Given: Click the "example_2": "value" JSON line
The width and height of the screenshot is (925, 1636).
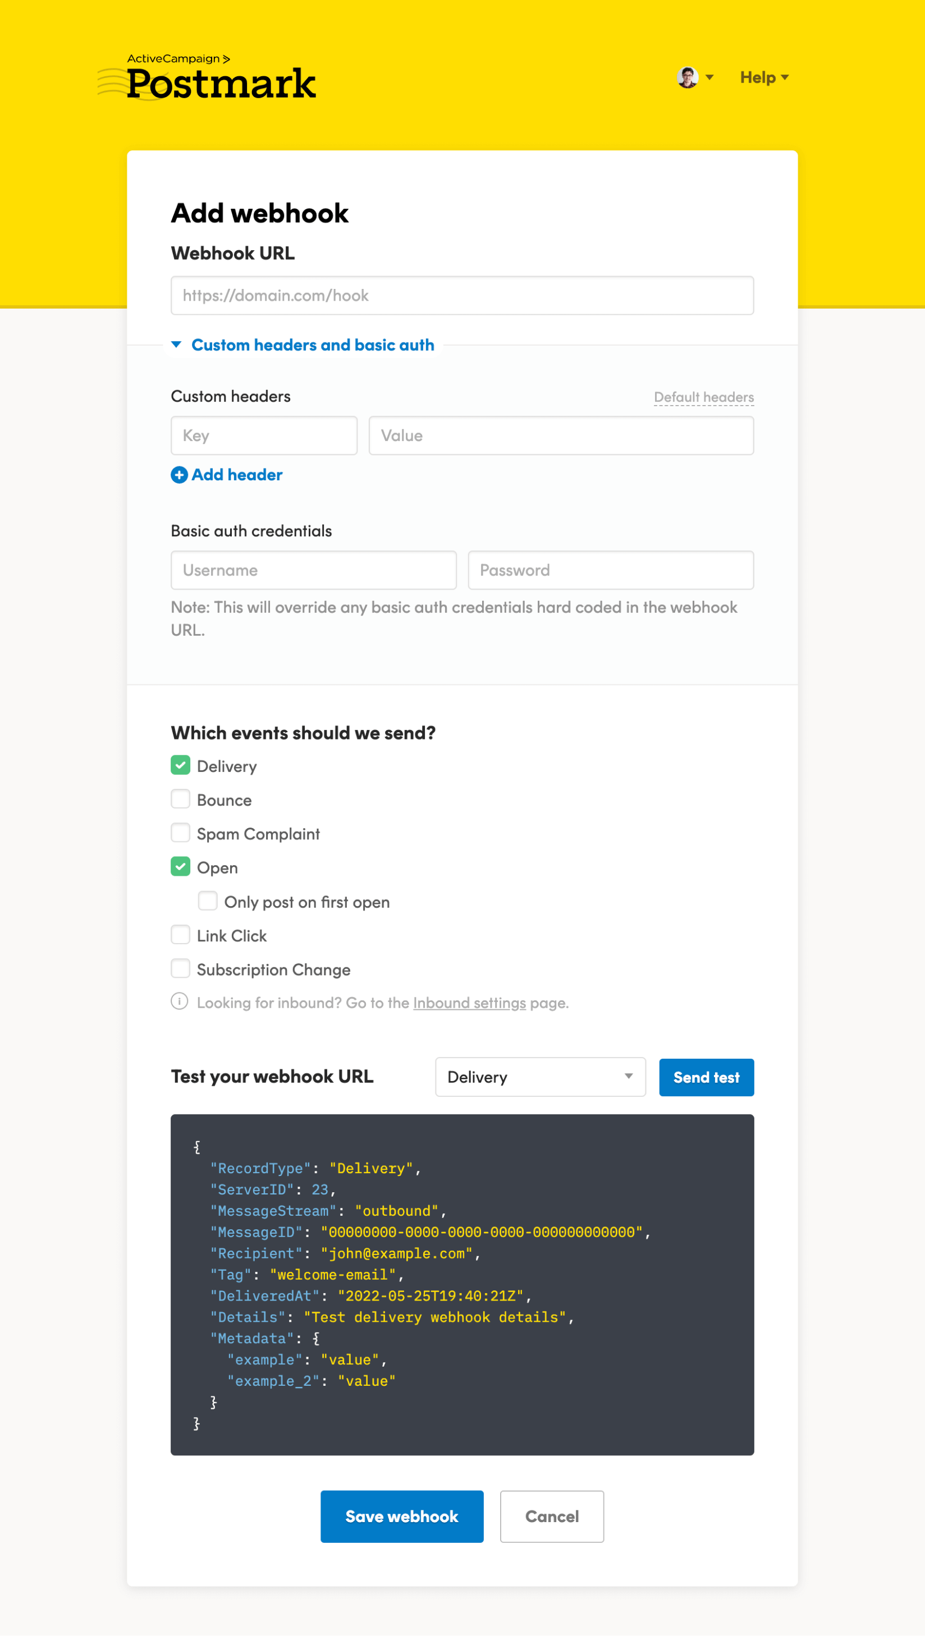Looking at the screenshot, I should (x=312, y=1381).
